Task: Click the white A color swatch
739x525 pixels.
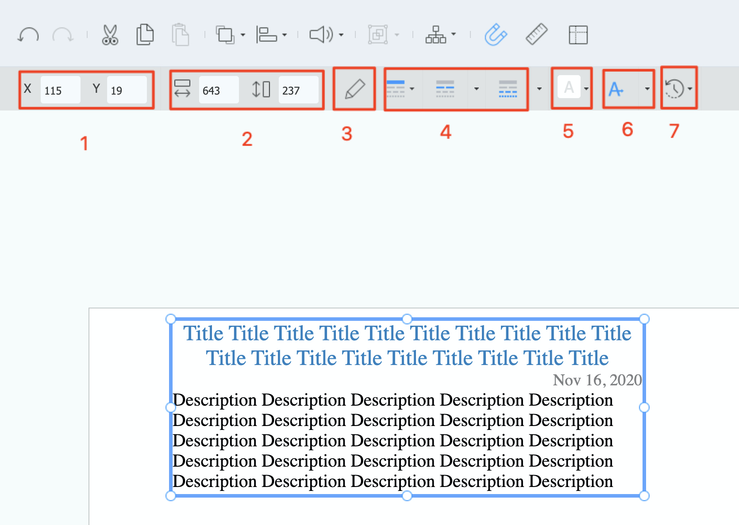Action: [569, 87]
